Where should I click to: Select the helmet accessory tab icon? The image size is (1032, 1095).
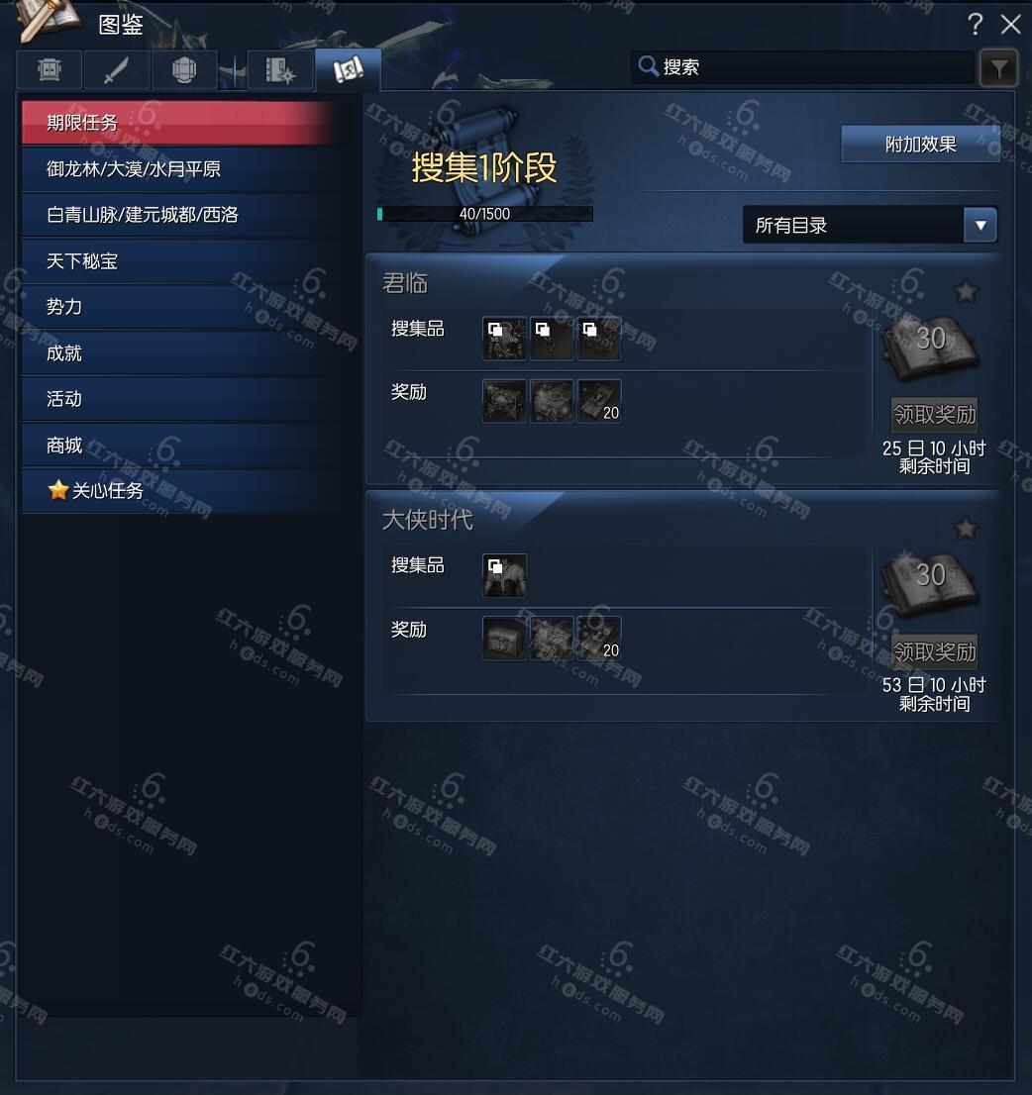(x=184, y=69)
